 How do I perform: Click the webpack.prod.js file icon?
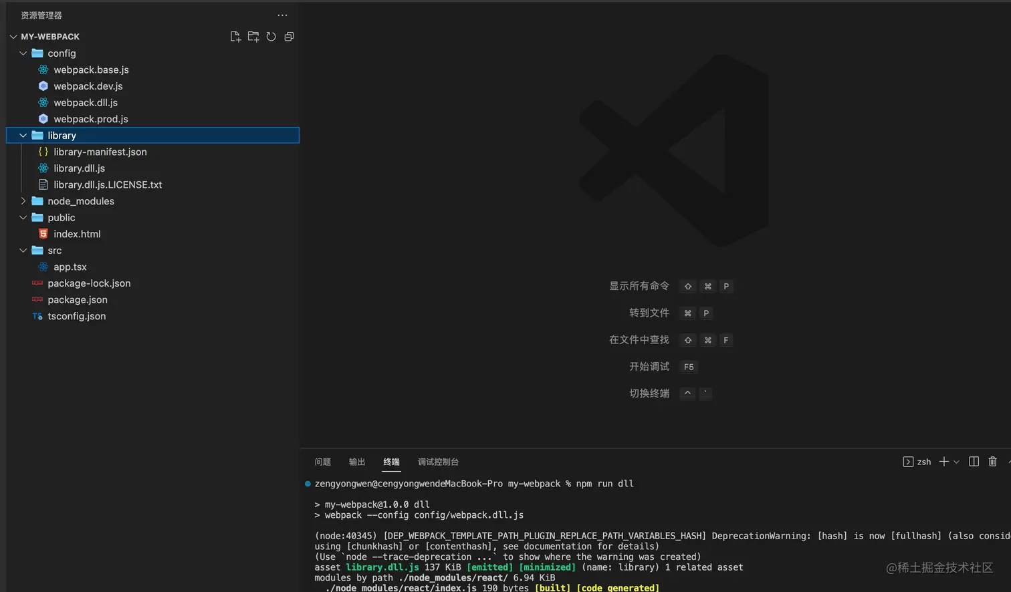click(x=43, y=119)
